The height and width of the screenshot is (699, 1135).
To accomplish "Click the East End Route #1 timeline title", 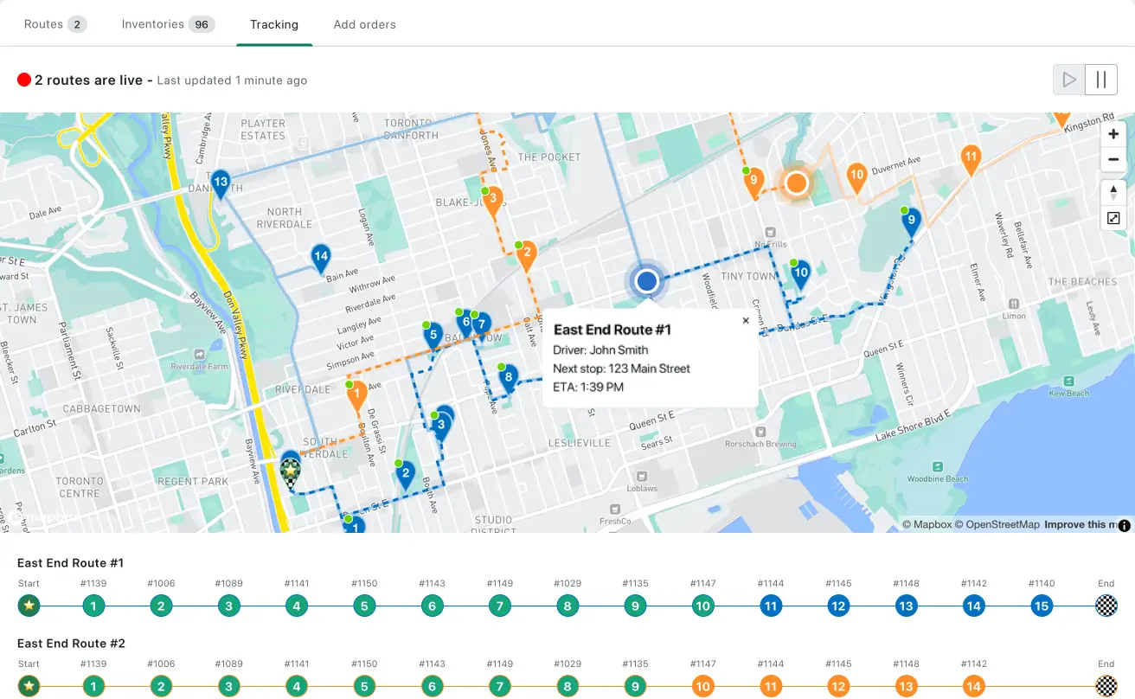I will [x=70, y=563].
